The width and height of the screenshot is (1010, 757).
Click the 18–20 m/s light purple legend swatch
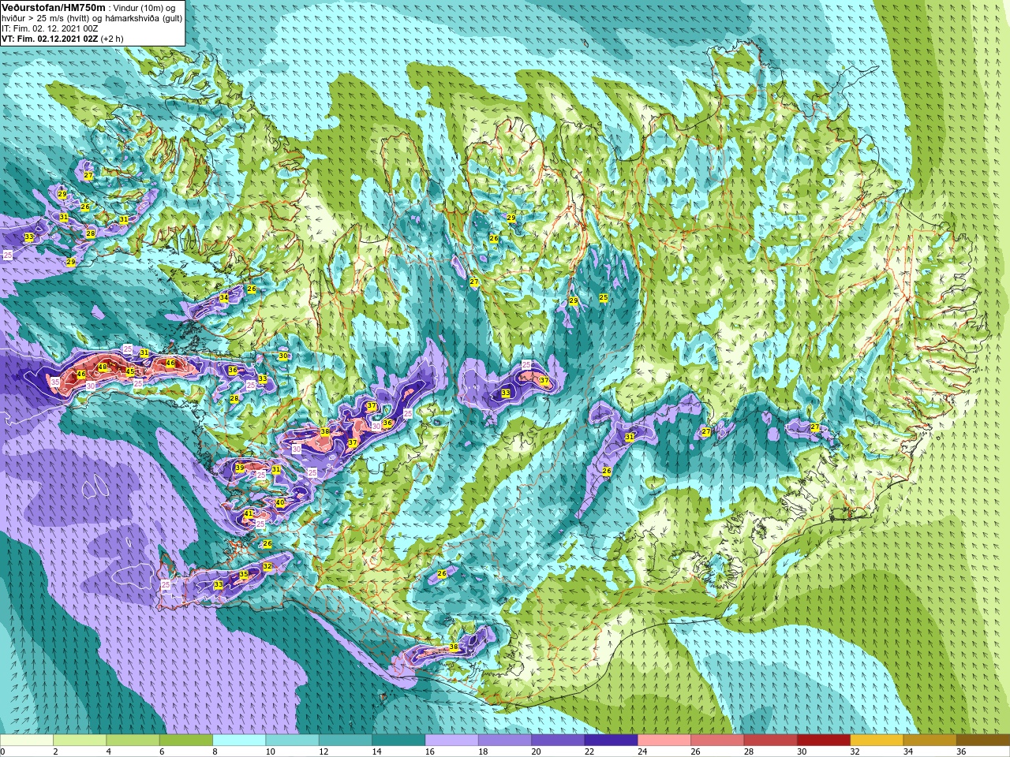pyautogui.click(x=505, y=740)
